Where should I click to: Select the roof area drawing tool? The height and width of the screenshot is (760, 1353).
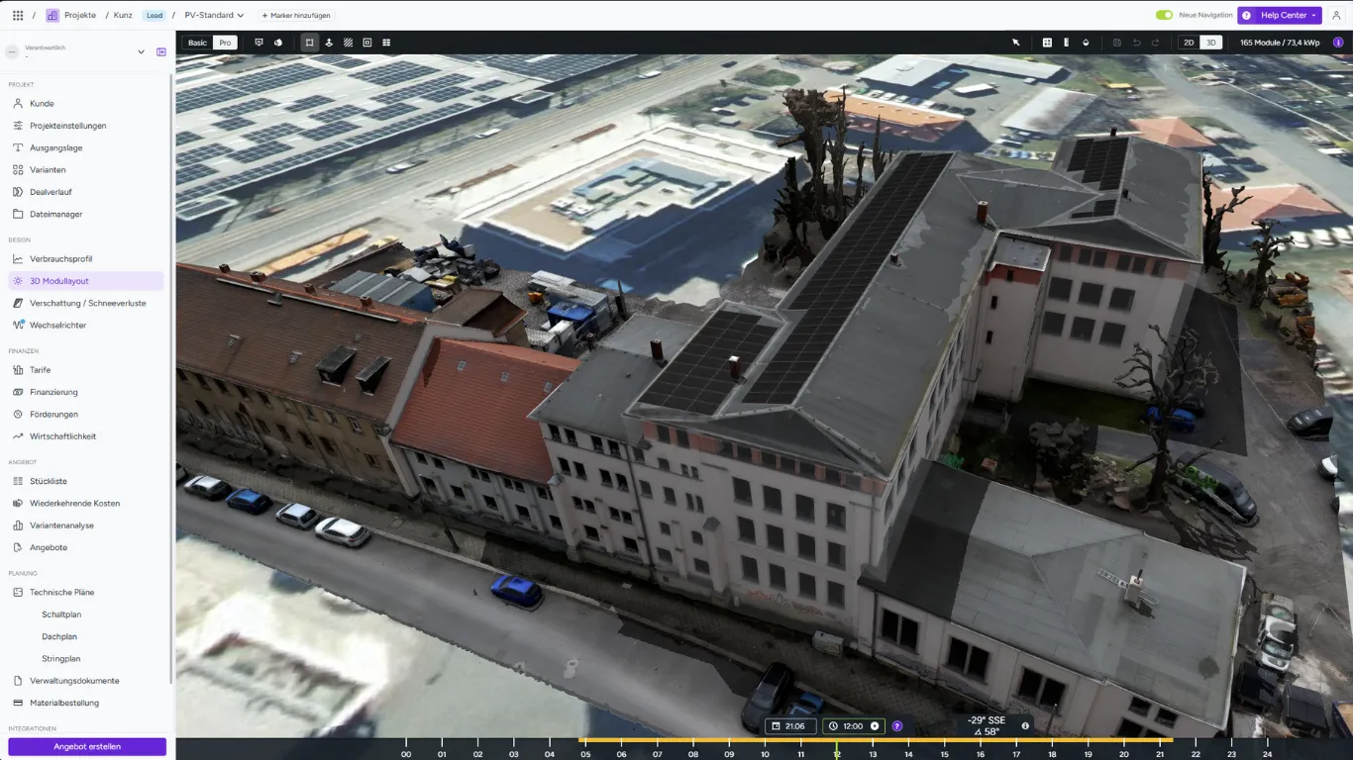click(x=310, y=43)
